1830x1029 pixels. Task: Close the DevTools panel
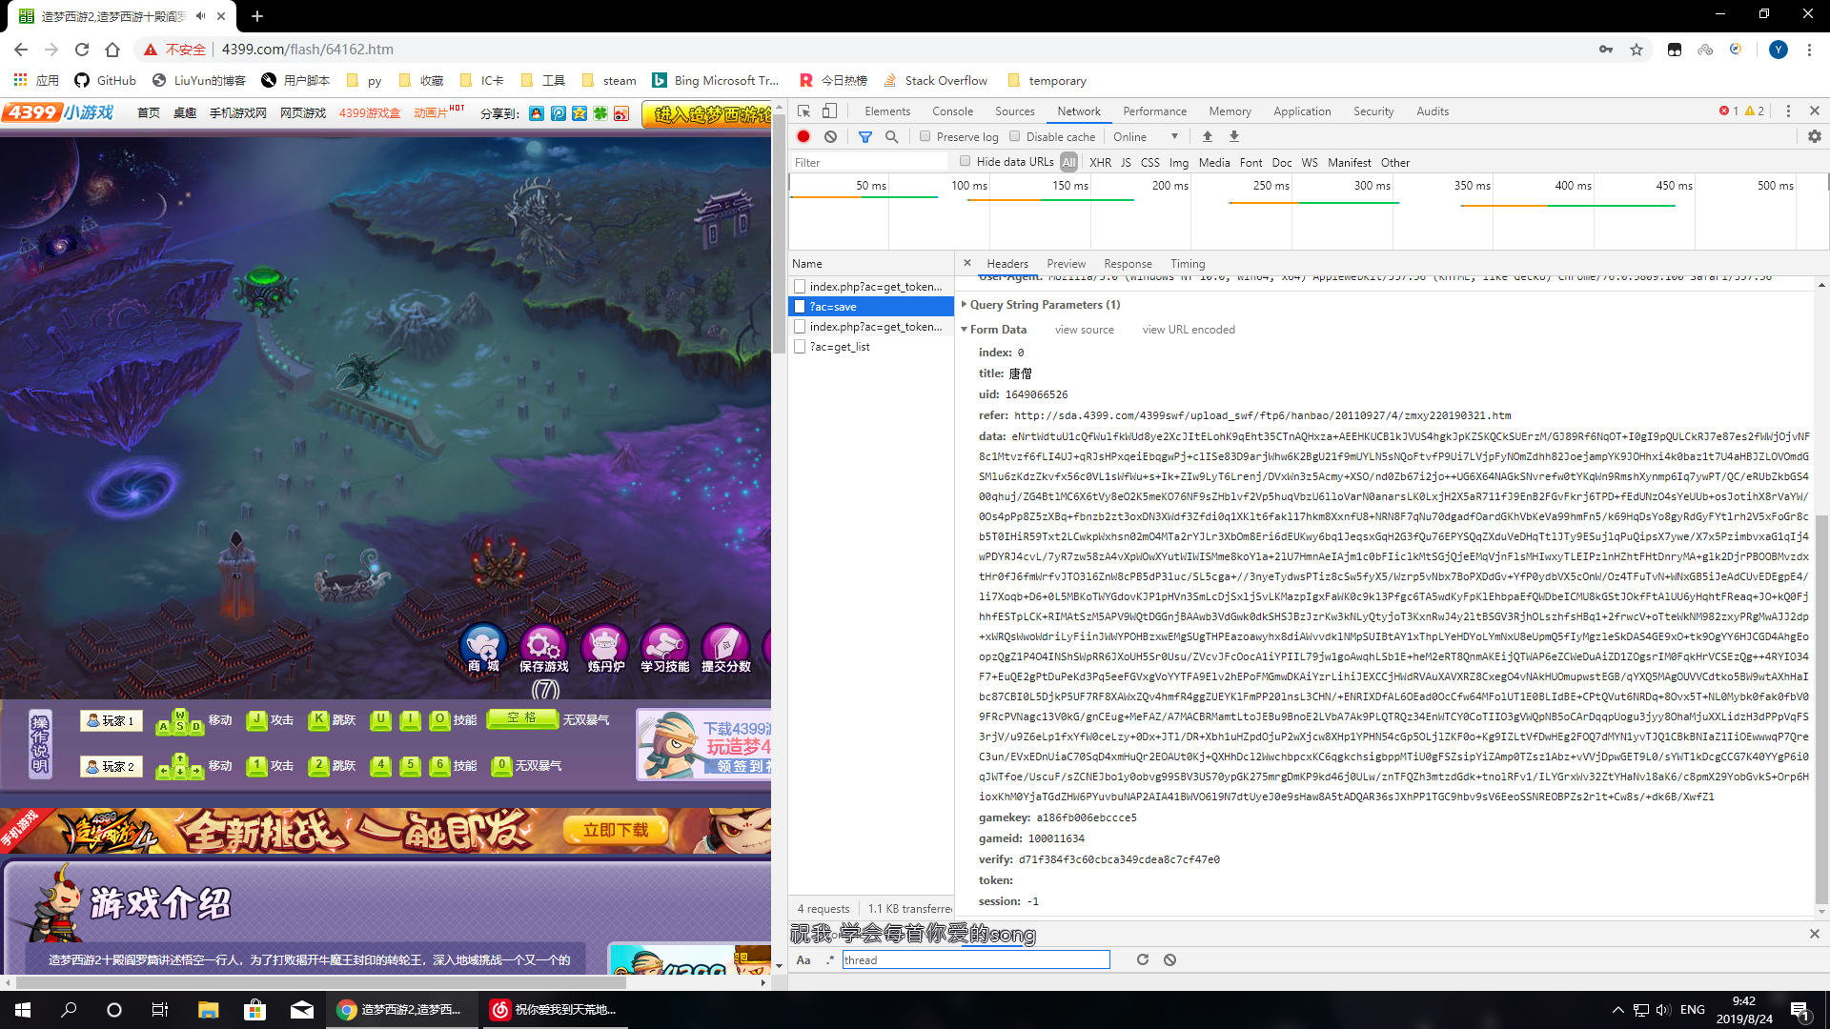point(1815,111)
